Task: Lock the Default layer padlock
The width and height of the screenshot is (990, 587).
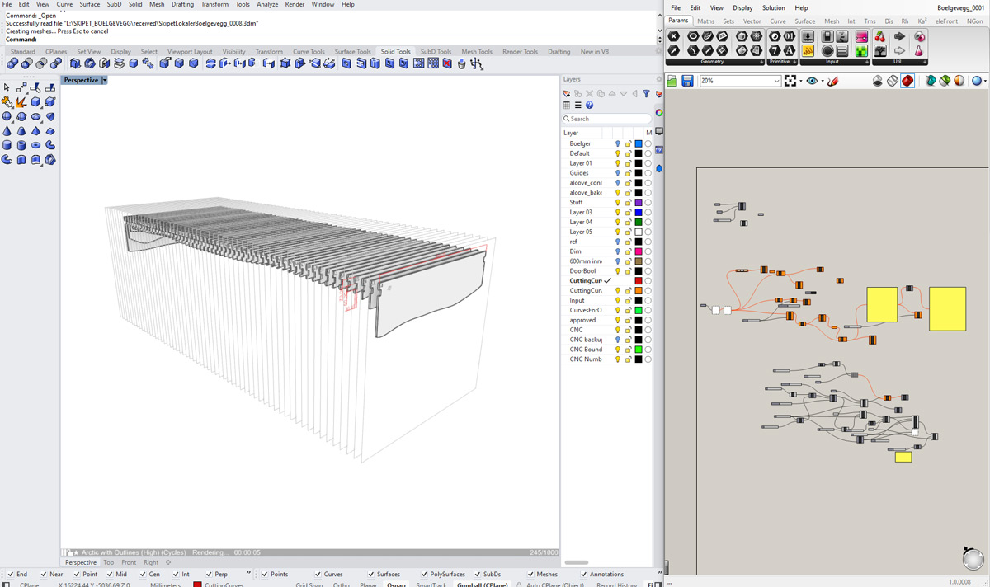Action: [x=629, y=154]
